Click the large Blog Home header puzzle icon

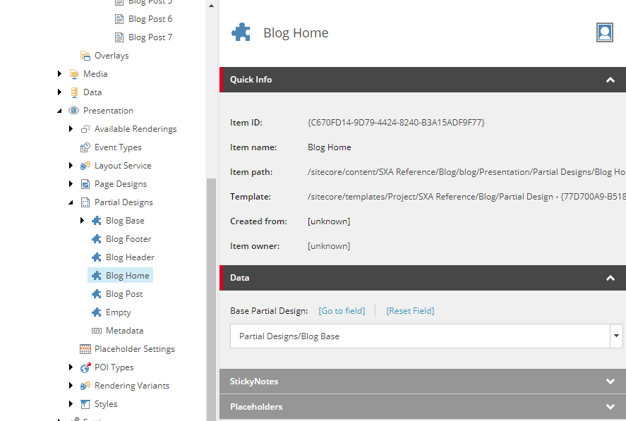point(241,32)
